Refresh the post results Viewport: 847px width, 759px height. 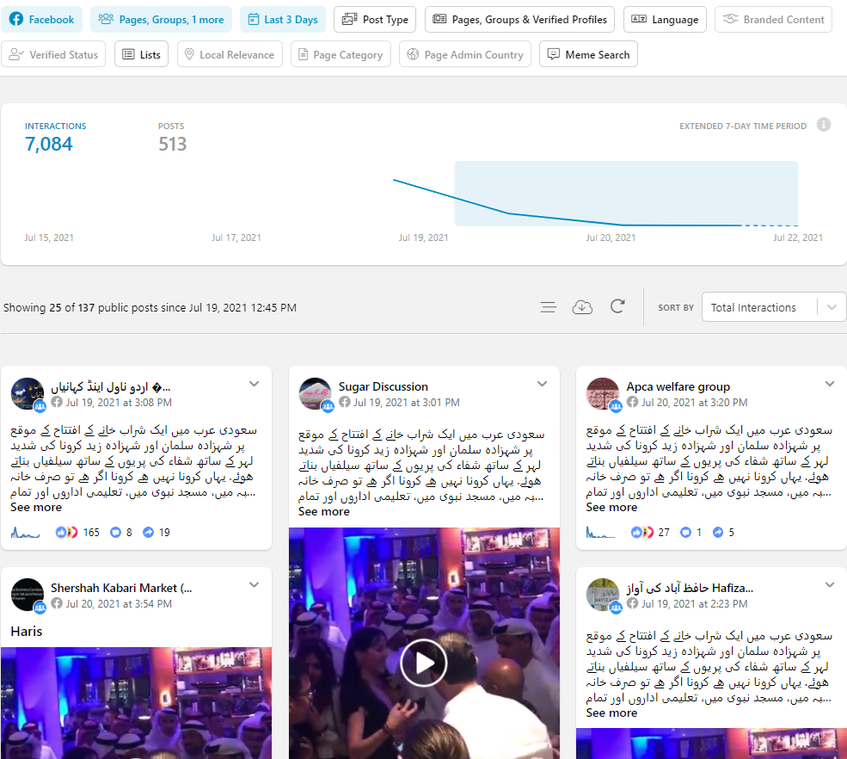pyautogui.click(x=617, y=307)
